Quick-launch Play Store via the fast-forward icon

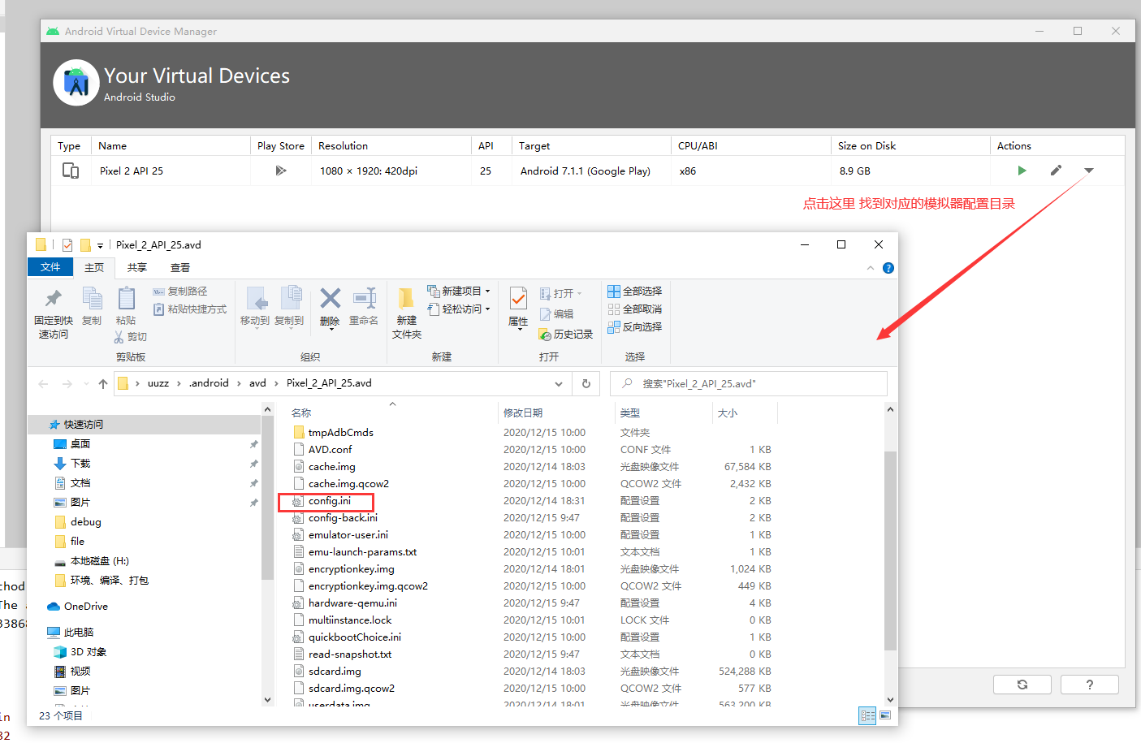281,171
